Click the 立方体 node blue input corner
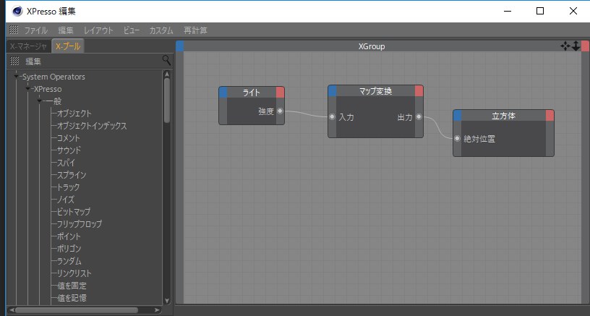 (x=457, y=116)
